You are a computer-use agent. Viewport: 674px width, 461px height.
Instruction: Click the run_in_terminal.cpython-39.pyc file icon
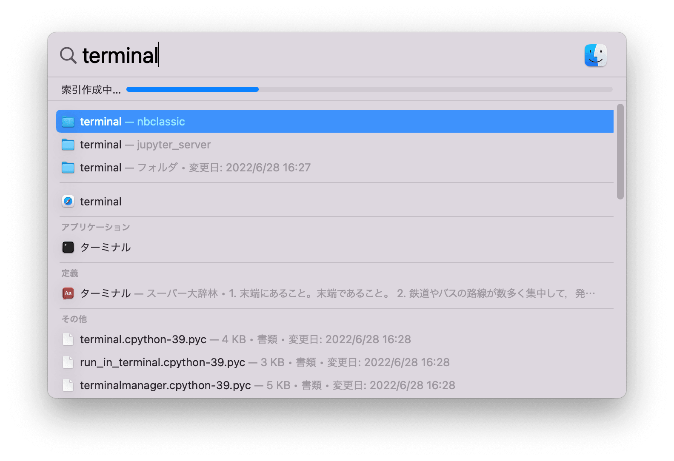coord(68,362)
